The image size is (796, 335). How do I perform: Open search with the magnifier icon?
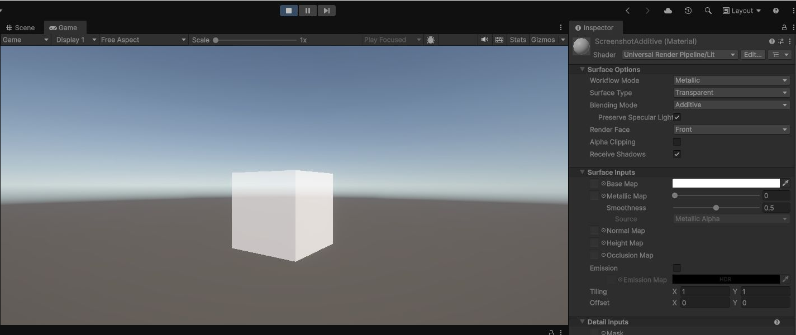708,11
